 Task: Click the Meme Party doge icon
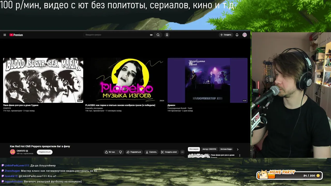(x=264, y=175)
